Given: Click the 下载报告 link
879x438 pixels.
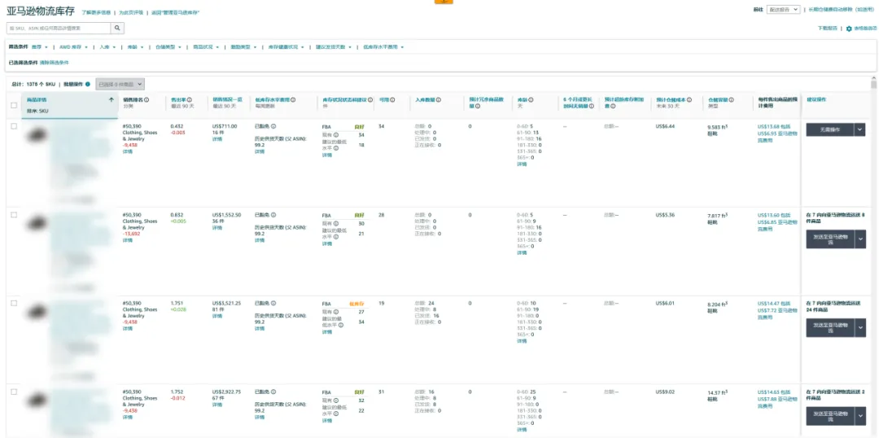Looking at the screenshot, I should (827, 28).
